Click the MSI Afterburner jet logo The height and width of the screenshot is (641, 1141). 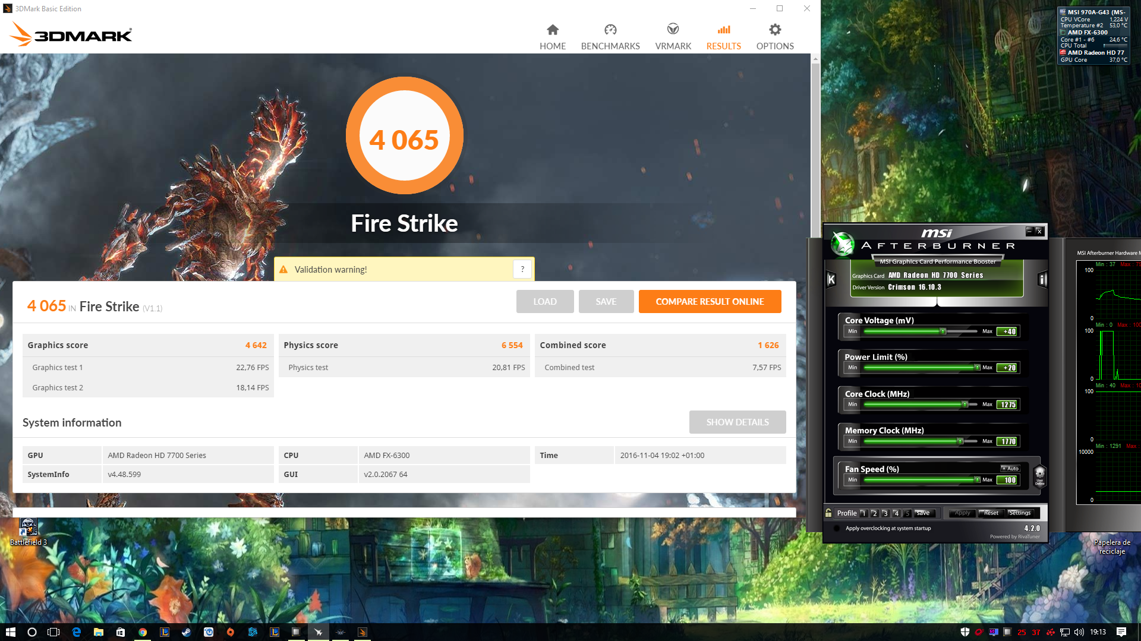[842, 244]
